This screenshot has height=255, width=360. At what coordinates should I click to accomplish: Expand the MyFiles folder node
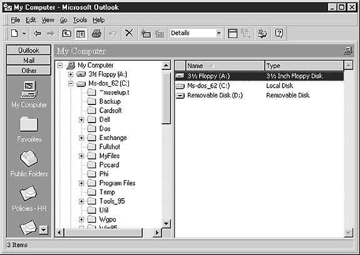(81, 156)
